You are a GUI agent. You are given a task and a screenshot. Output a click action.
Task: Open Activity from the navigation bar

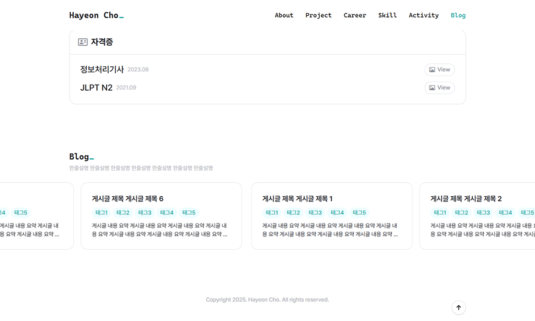coord(423,15)
